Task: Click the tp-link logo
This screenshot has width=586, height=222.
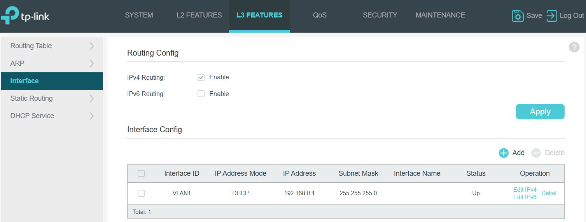Action: (x=25, y=16)
